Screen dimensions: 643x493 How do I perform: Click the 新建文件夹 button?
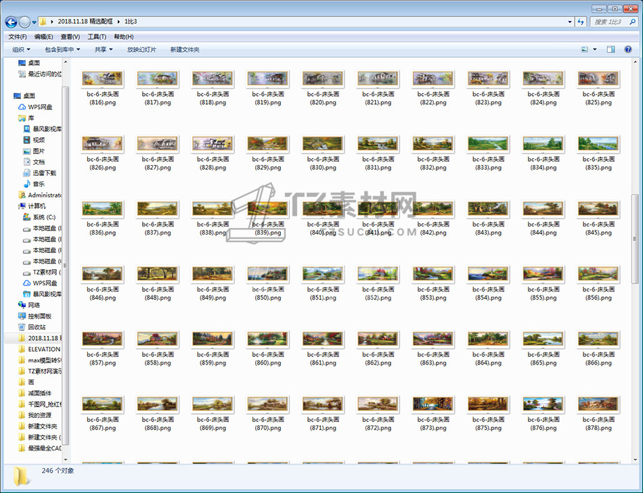185,49
